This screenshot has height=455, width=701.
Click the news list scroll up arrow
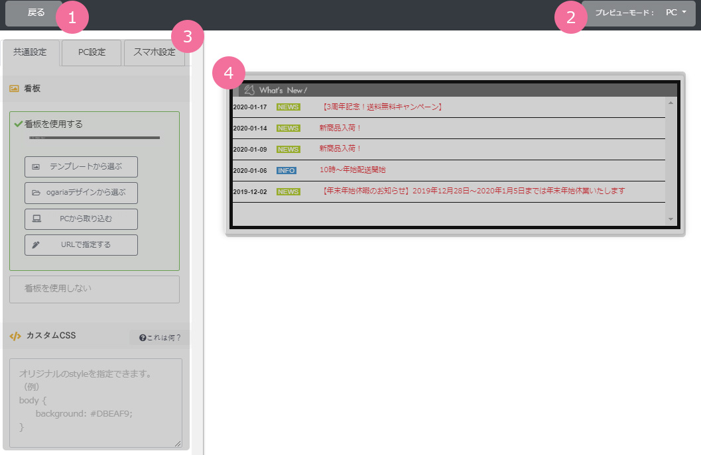pos(670,103)
